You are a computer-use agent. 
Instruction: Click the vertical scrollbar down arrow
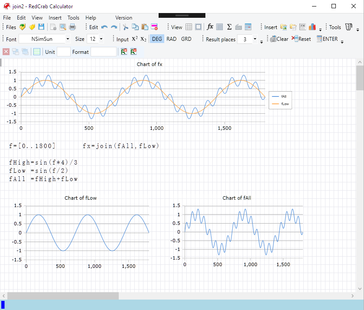[360, 289]
